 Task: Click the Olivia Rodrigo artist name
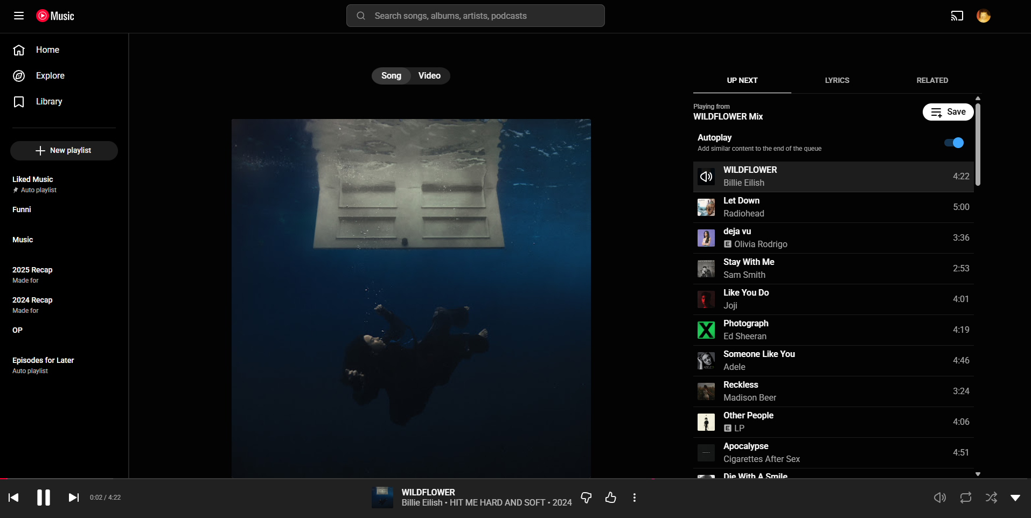click(x=761, y=244)
